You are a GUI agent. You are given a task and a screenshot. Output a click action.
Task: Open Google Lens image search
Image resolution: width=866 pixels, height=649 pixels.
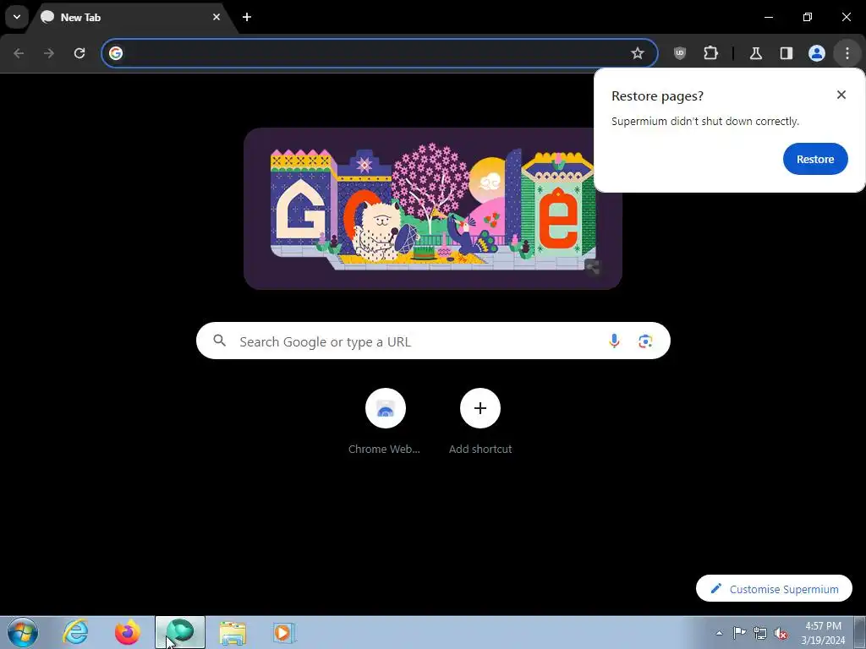[x=645, y=341]
